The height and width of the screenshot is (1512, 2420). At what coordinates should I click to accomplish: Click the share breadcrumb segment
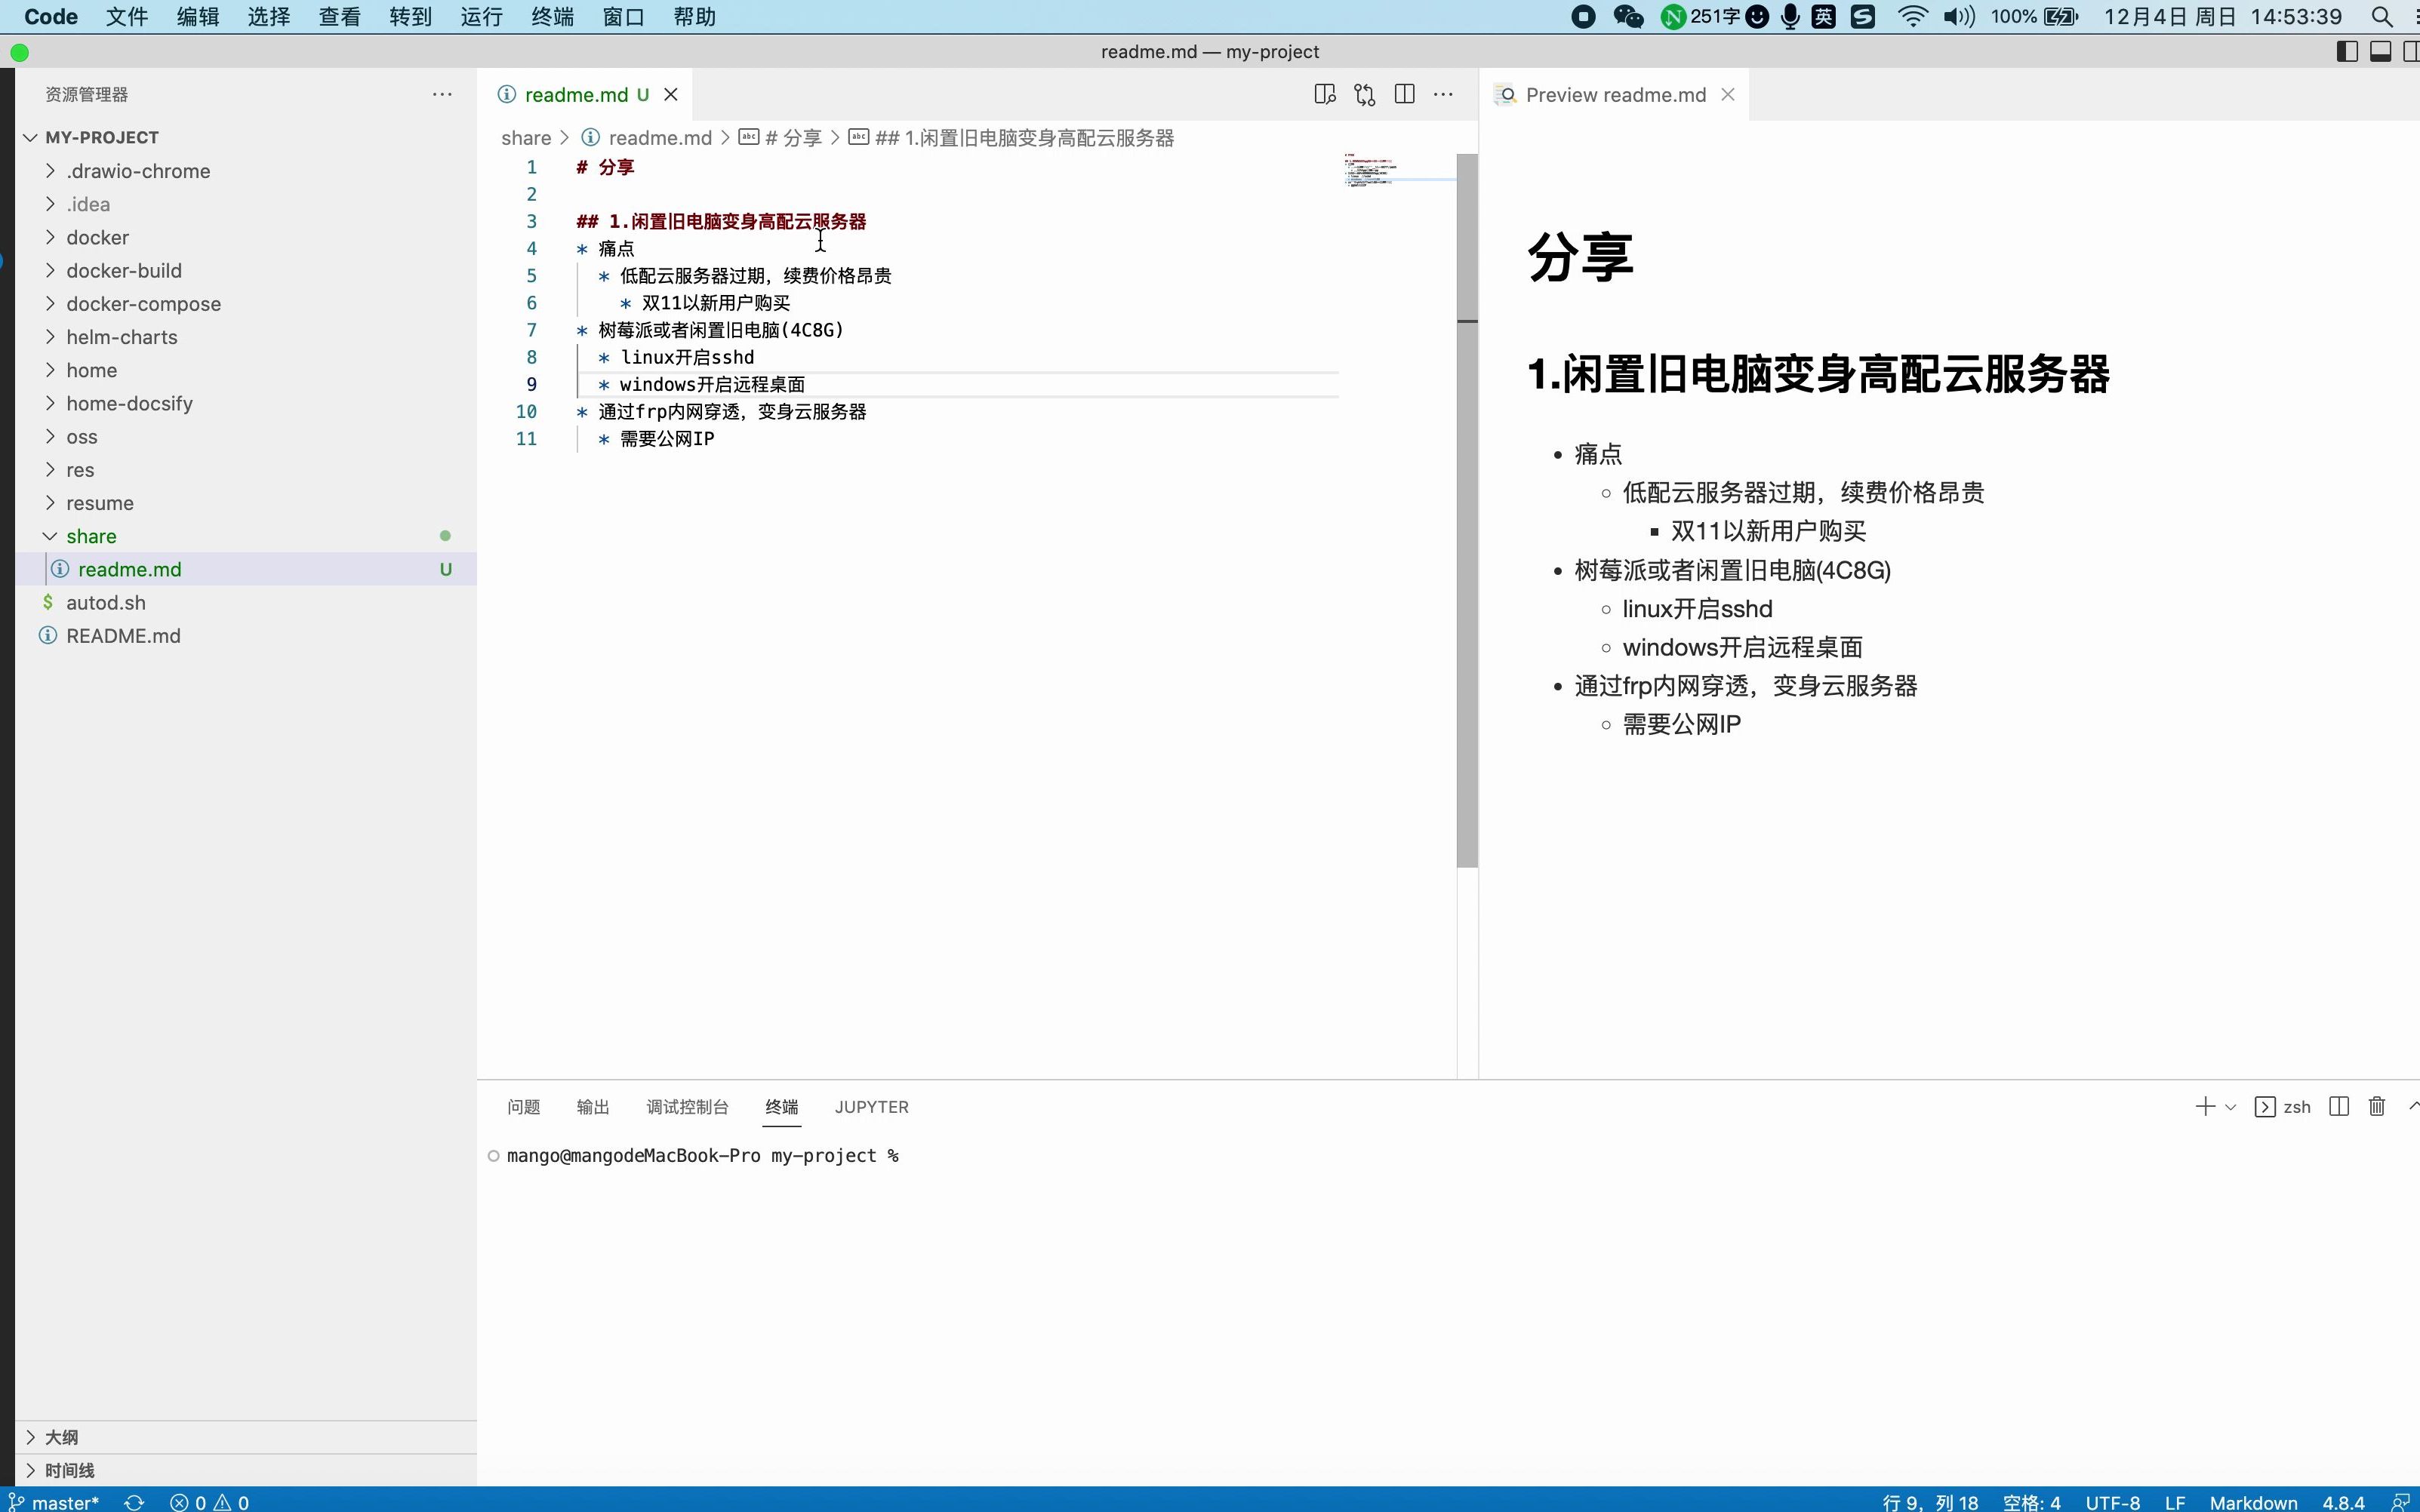(526, 138)
